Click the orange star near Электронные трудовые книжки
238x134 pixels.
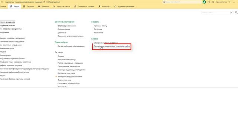(56, 77)
